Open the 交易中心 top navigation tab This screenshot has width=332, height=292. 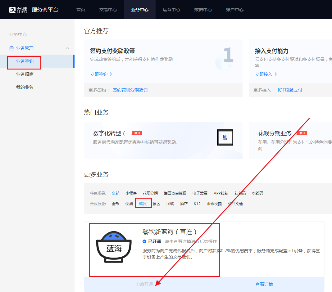tap(108, 10)
